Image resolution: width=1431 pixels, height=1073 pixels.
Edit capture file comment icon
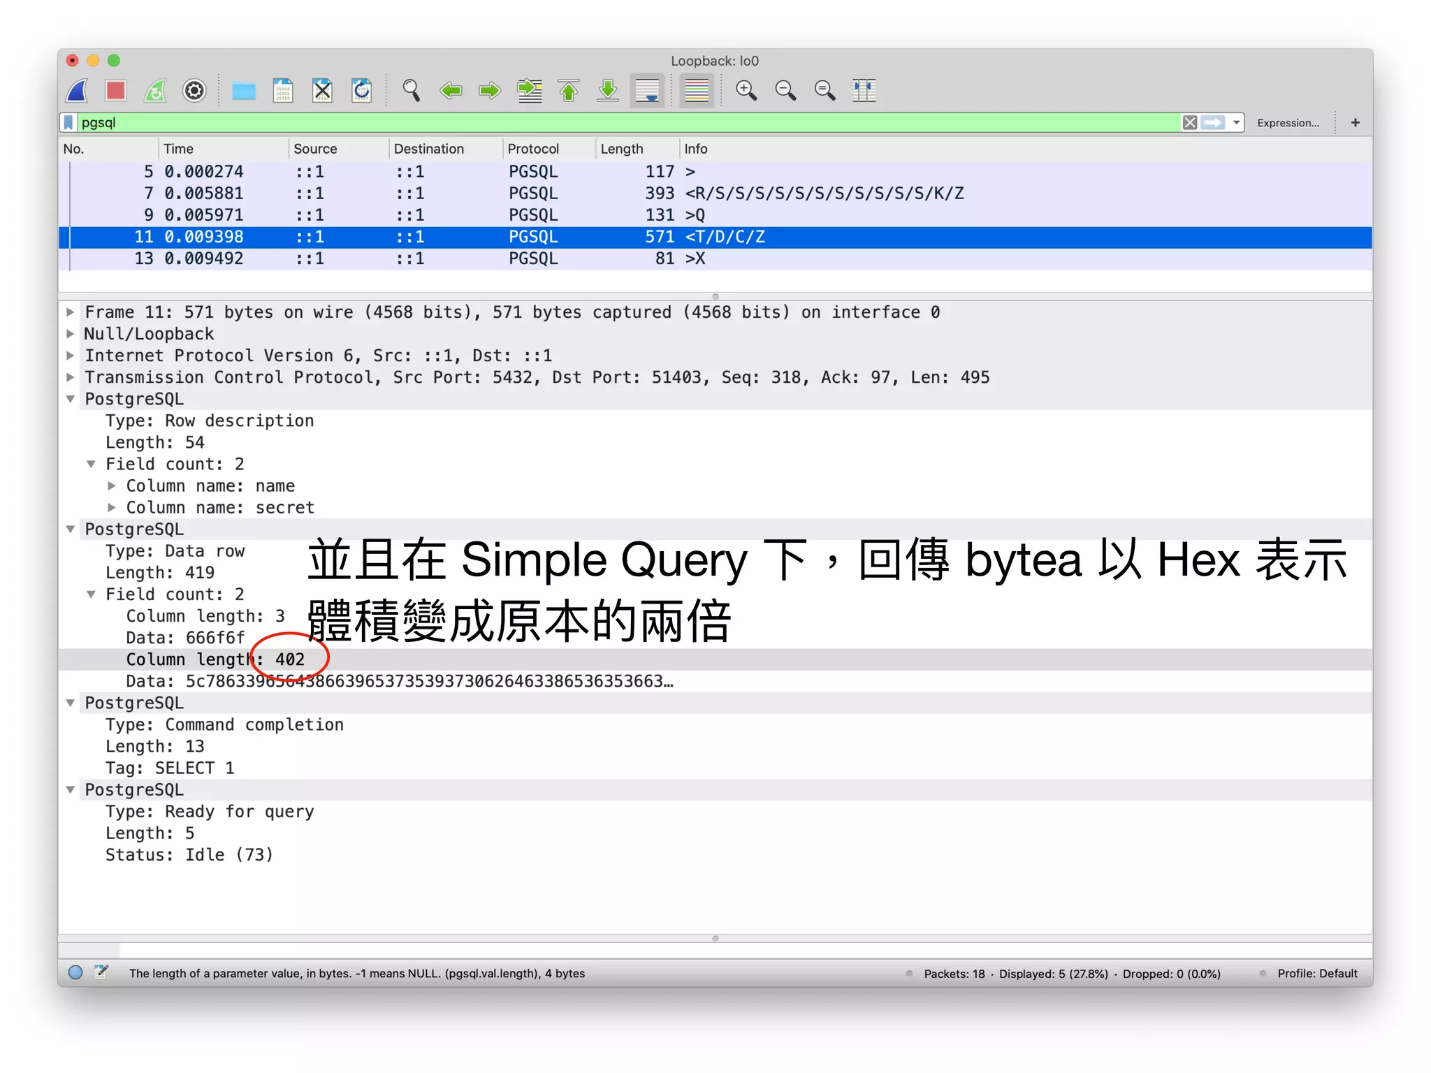pyautogui.click(x=101, y=972)
